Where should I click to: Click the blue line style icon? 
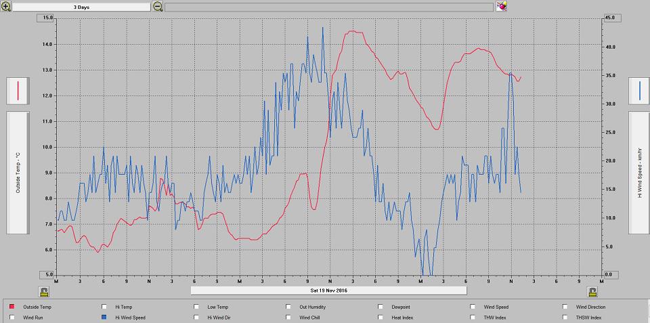coord(639,90)
